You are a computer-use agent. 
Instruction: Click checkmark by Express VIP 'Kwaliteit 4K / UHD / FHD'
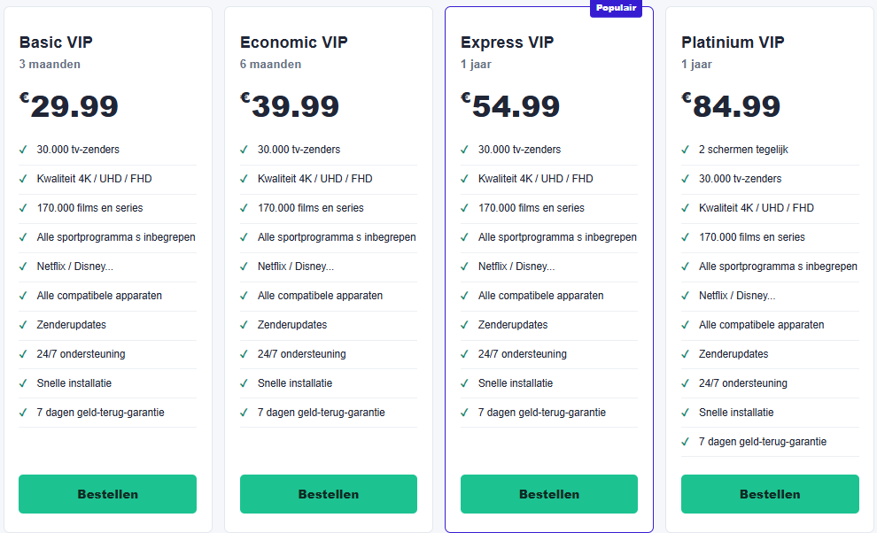pos(464,179)
